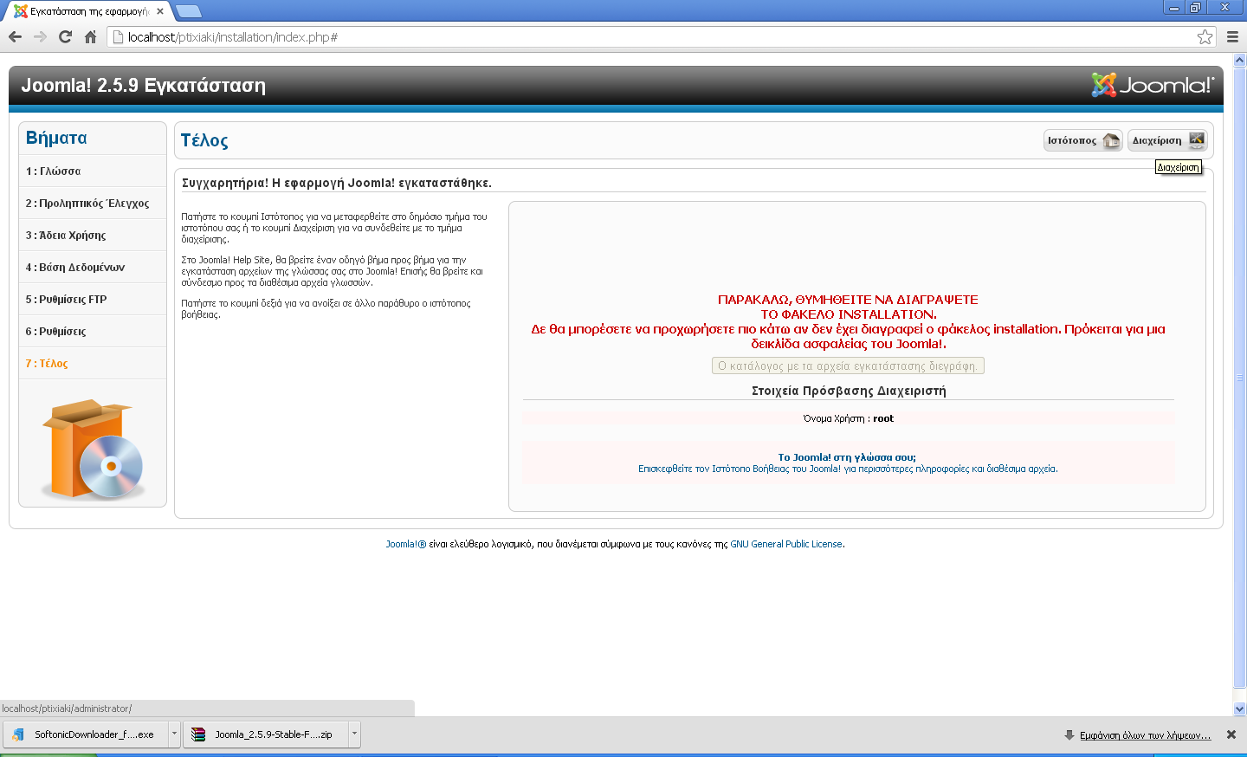Click the installation folder deleted button
1247x757 pixels.
pos(848,366)
